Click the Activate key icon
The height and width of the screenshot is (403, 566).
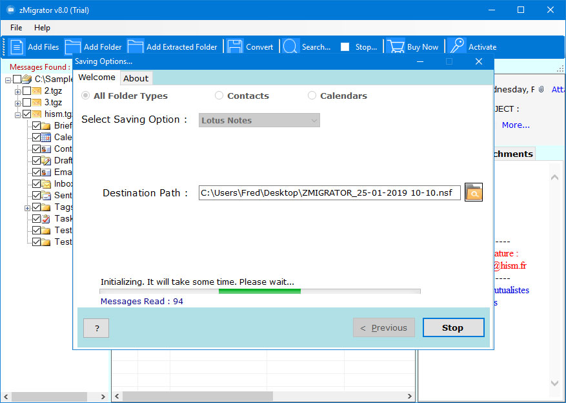click(x=458, y=47)
